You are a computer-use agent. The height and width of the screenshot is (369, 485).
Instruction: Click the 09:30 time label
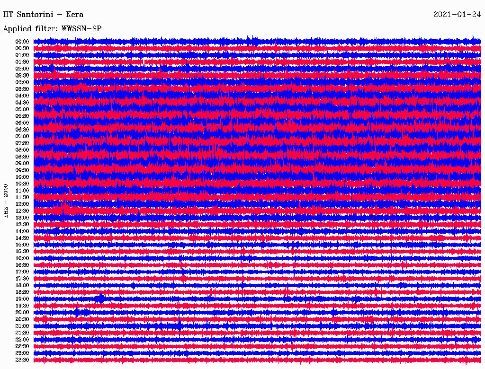coord(22,170)
